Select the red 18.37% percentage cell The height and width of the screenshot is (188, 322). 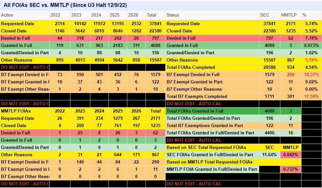pos(311,75)
